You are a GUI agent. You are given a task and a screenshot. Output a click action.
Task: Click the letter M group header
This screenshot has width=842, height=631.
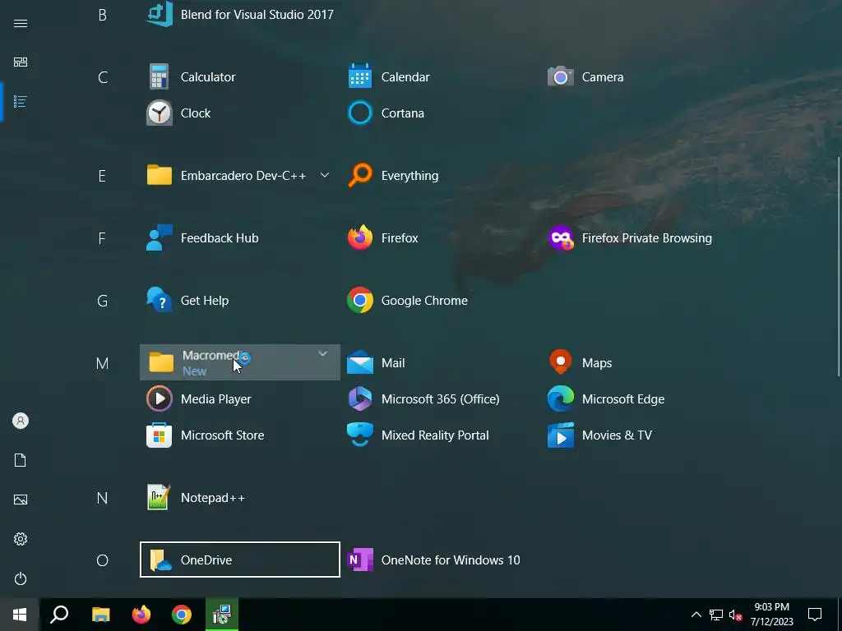pos(102,364)
